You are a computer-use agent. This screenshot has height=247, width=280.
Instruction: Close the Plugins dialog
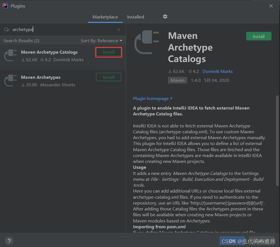[271, 6]
